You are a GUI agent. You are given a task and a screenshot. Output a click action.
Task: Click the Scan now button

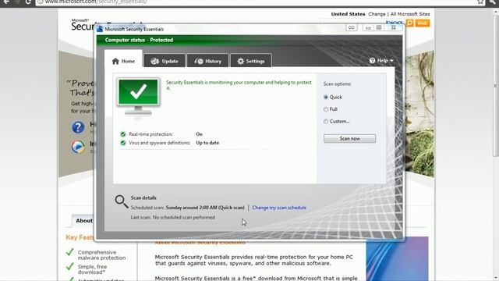coord(349,139)
